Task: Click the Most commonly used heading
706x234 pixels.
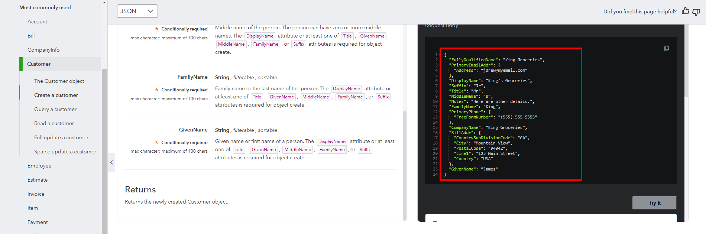Action: (x=45, y=7)
